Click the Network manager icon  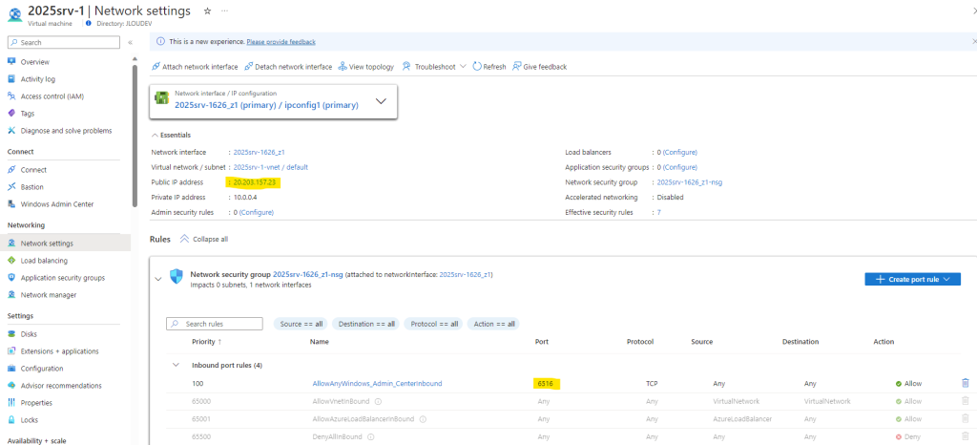pyautogui.click(x=11, y=295)
